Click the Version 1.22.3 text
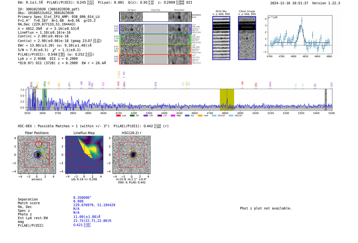The image size is (358, 243). click(326, 3)
